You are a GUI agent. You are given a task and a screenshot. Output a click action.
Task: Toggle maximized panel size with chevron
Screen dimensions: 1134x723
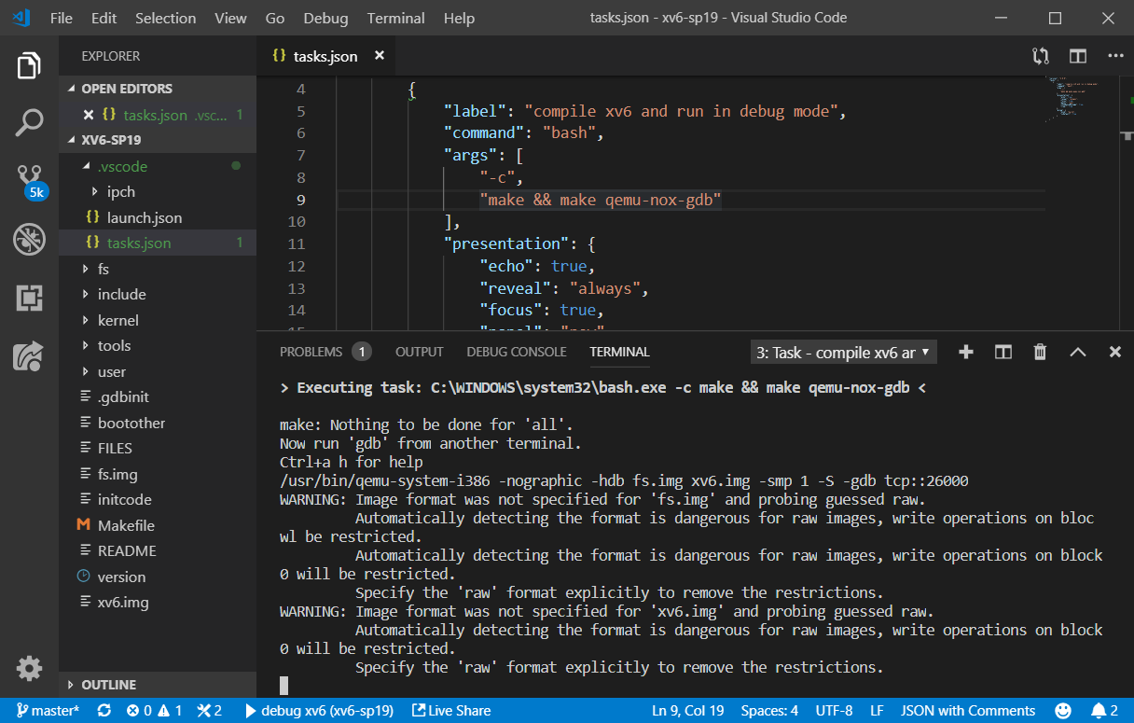click(1077, 352)
